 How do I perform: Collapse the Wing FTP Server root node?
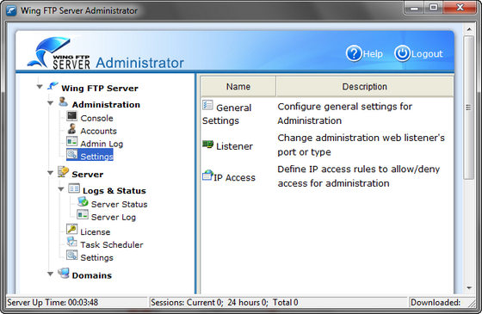coord(40,87)
